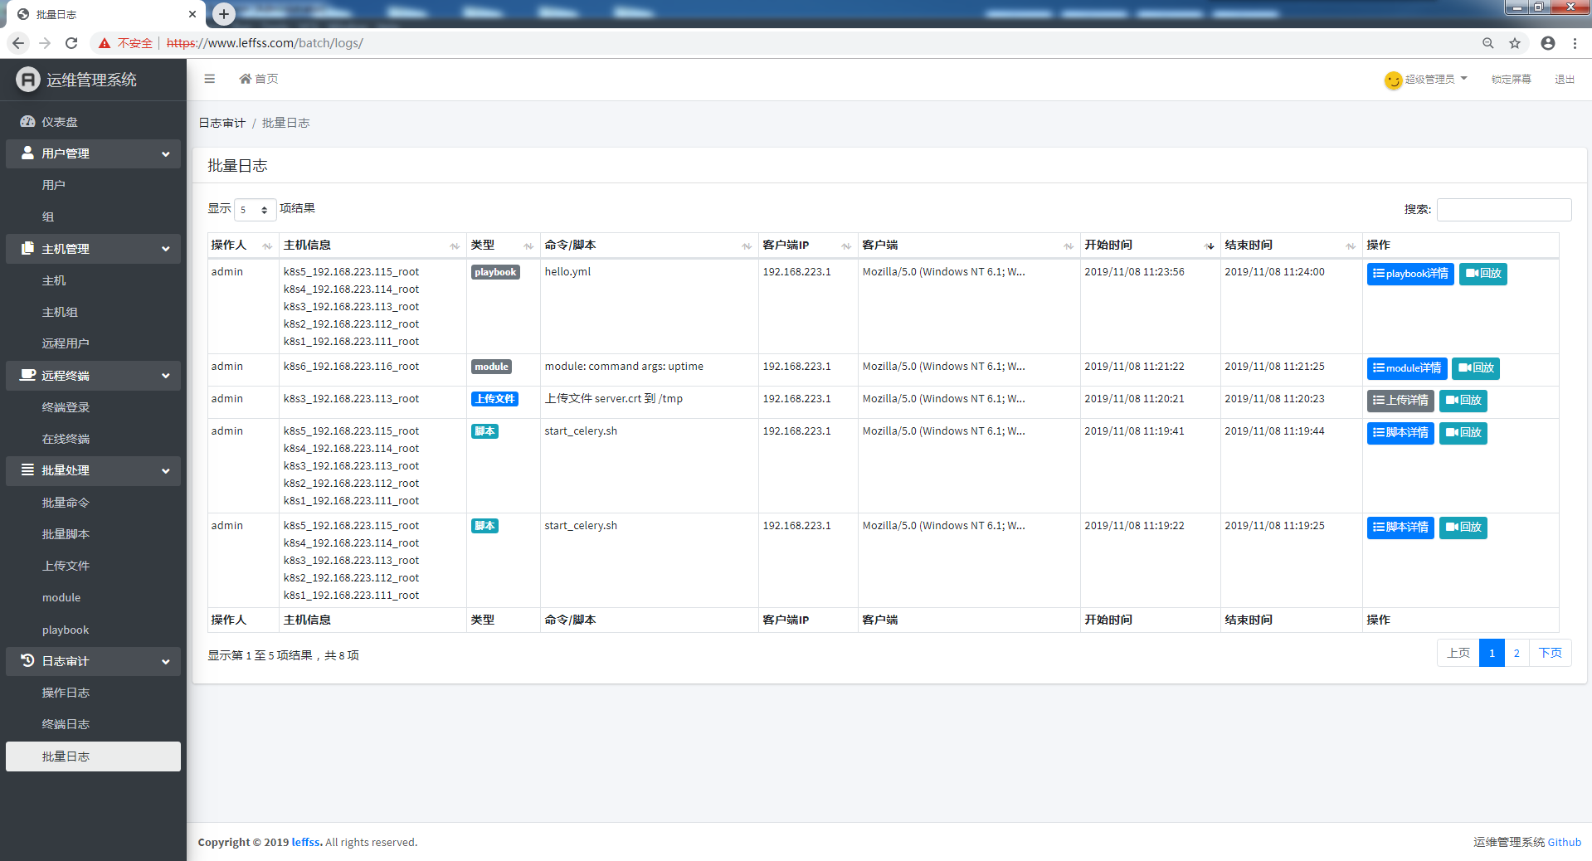
Task: Open the browser profile account icon
Action: pyautogui.click(x=1548, y=43)
